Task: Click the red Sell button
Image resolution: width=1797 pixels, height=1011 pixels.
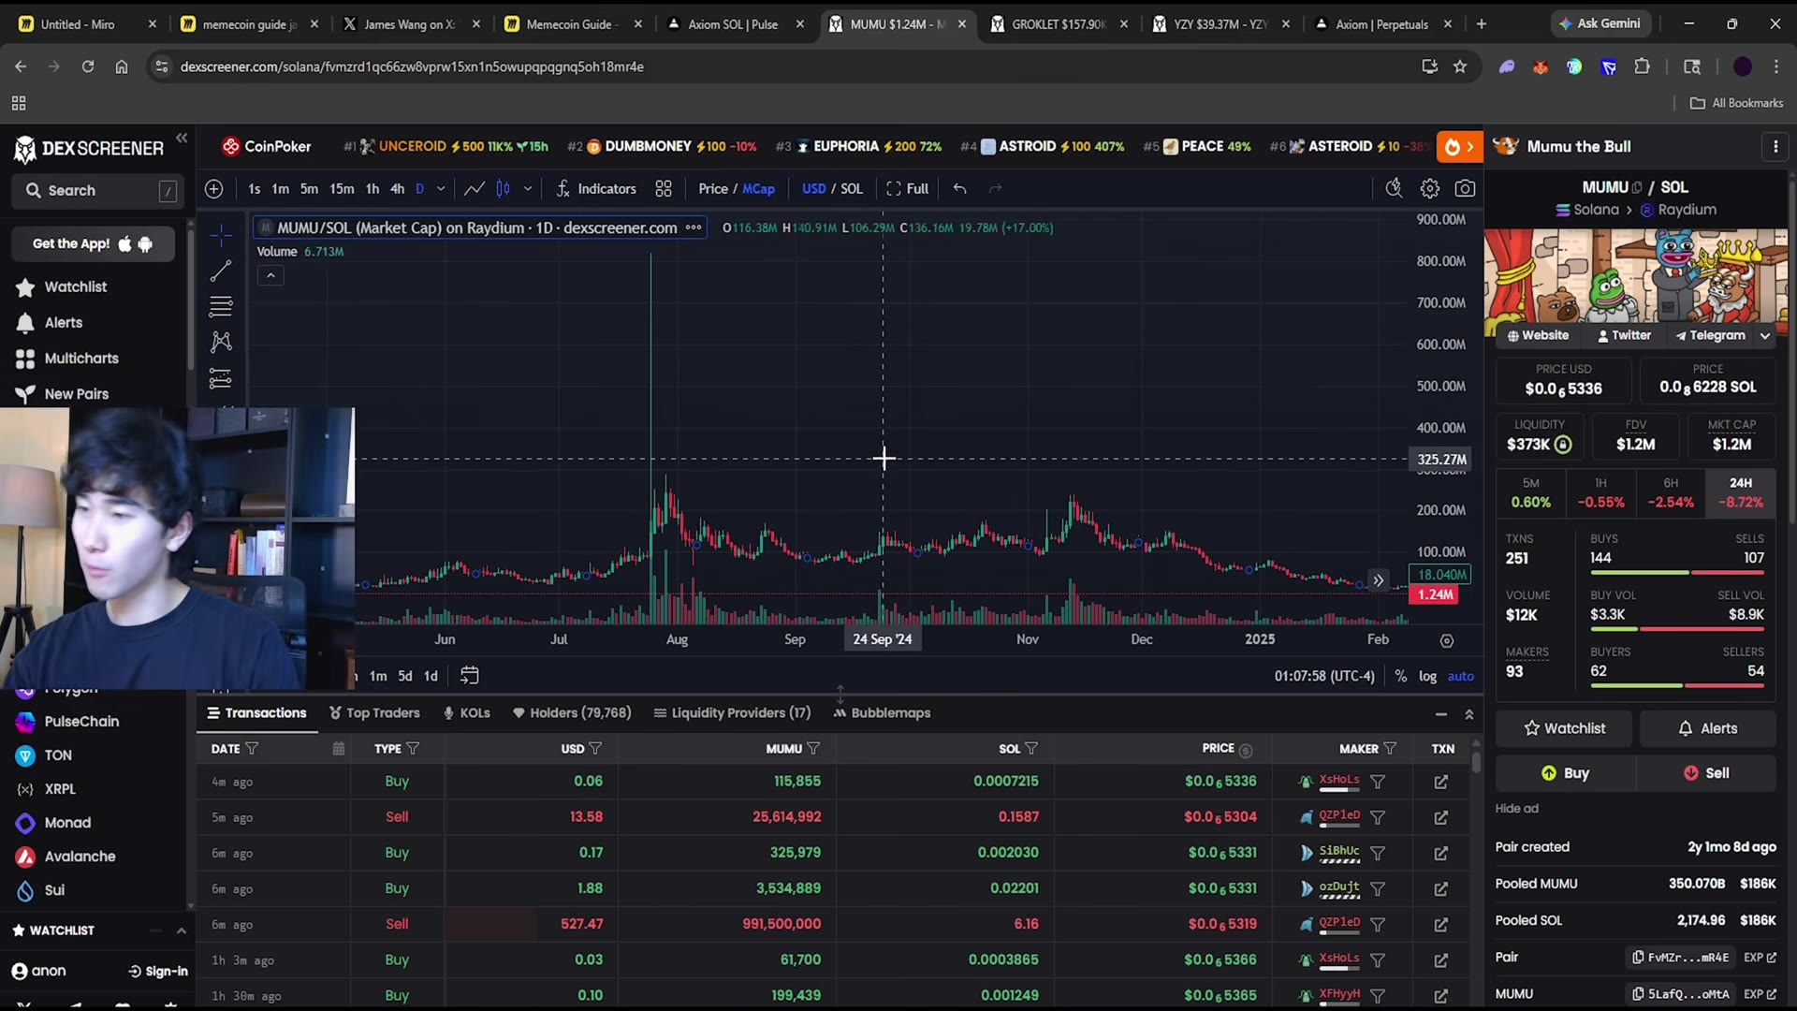Action: pos(1706,773)
